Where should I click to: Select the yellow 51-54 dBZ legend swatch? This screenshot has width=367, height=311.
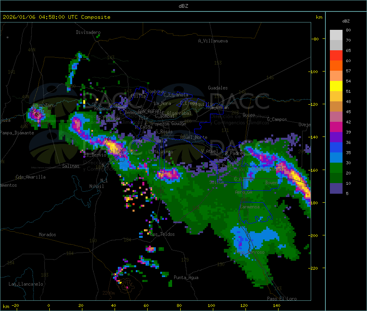(336, 86)
